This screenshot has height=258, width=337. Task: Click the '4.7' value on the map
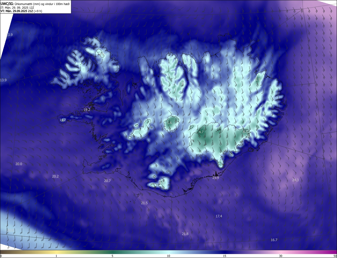(201, 132)
